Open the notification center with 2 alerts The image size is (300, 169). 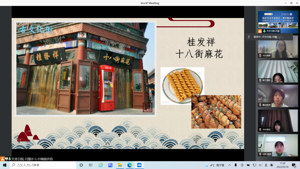pyautogui.click(x=294, y=165)
